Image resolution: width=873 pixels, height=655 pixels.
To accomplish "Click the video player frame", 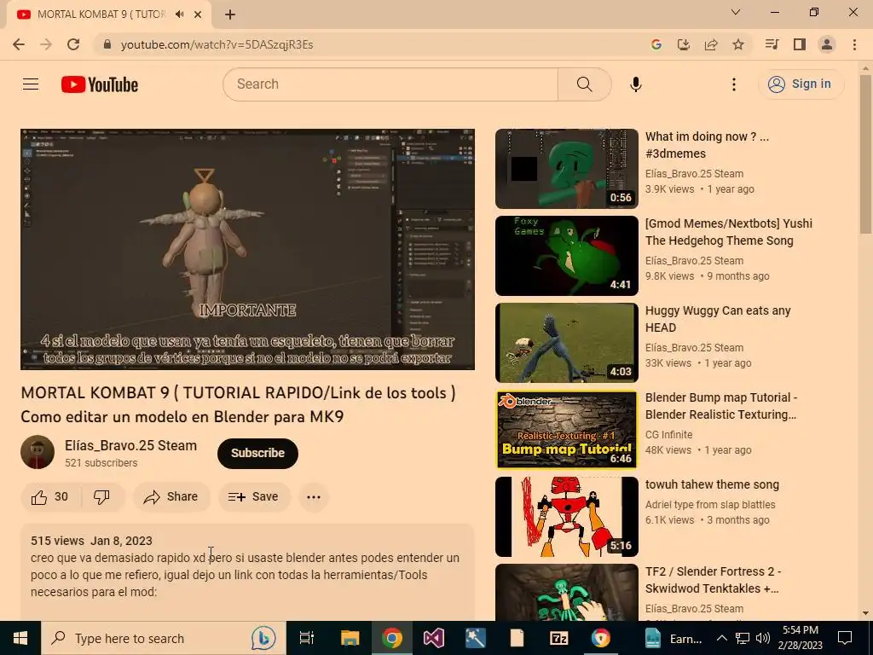I will click(248, 249).
